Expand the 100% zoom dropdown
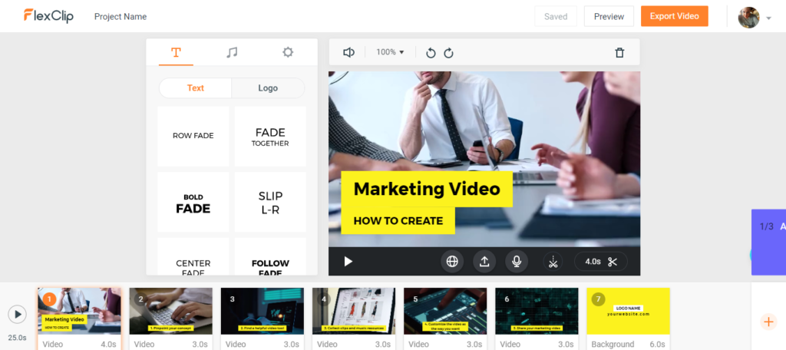This screenshot has width=786, height=350. pyautogui.click(x=390, y=52)
